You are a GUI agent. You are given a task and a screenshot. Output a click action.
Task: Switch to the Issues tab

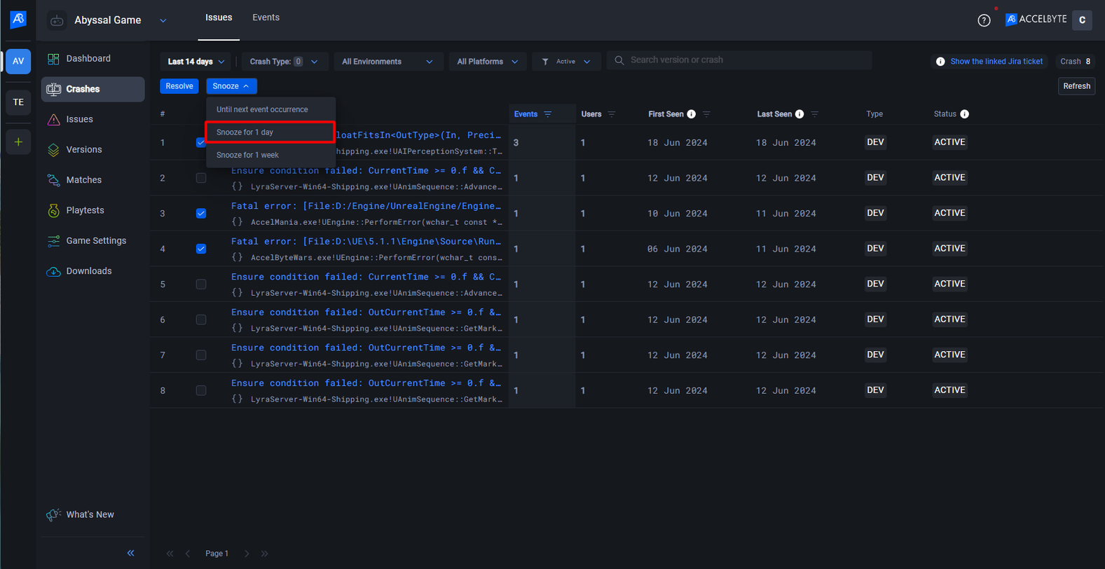tap(219, 18)
